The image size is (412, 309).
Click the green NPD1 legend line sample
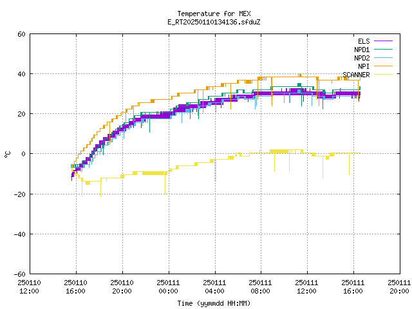(383, 50)
